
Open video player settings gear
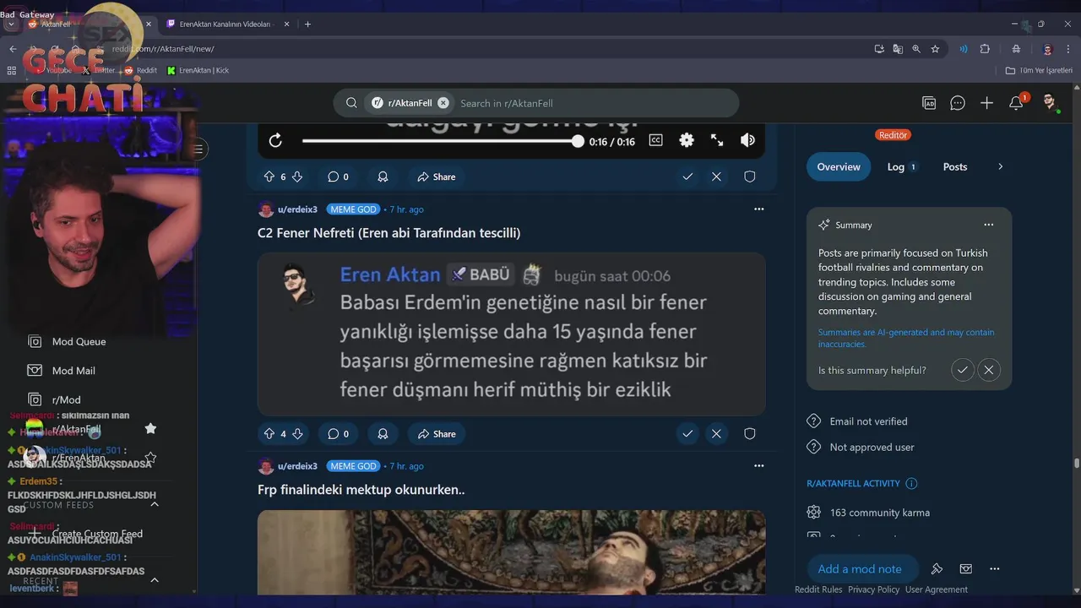coord(687,140)
